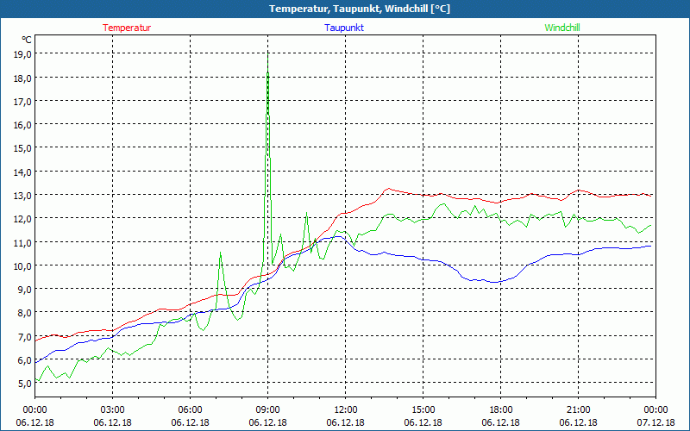The height and width of the screenshot is (431, 690).
Task: Click the 15,0 y-axis value
Action: (x=22, y=148)
